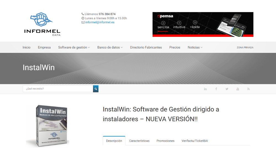Open the YouTube social icon
Screen dimensions: 276x156
point(238,89)
